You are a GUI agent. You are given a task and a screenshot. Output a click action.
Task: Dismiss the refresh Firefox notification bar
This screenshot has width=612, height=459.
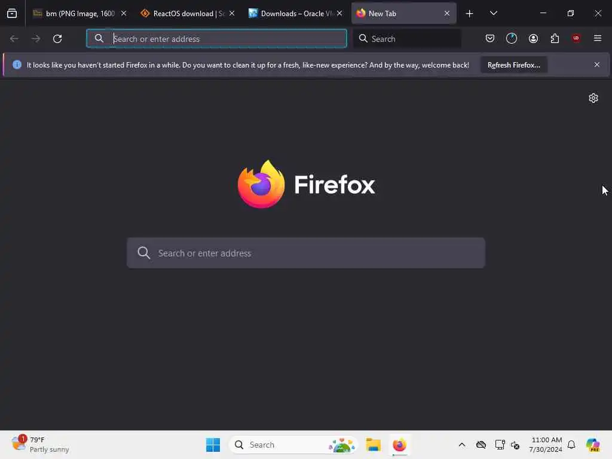(x=597, y=65)
